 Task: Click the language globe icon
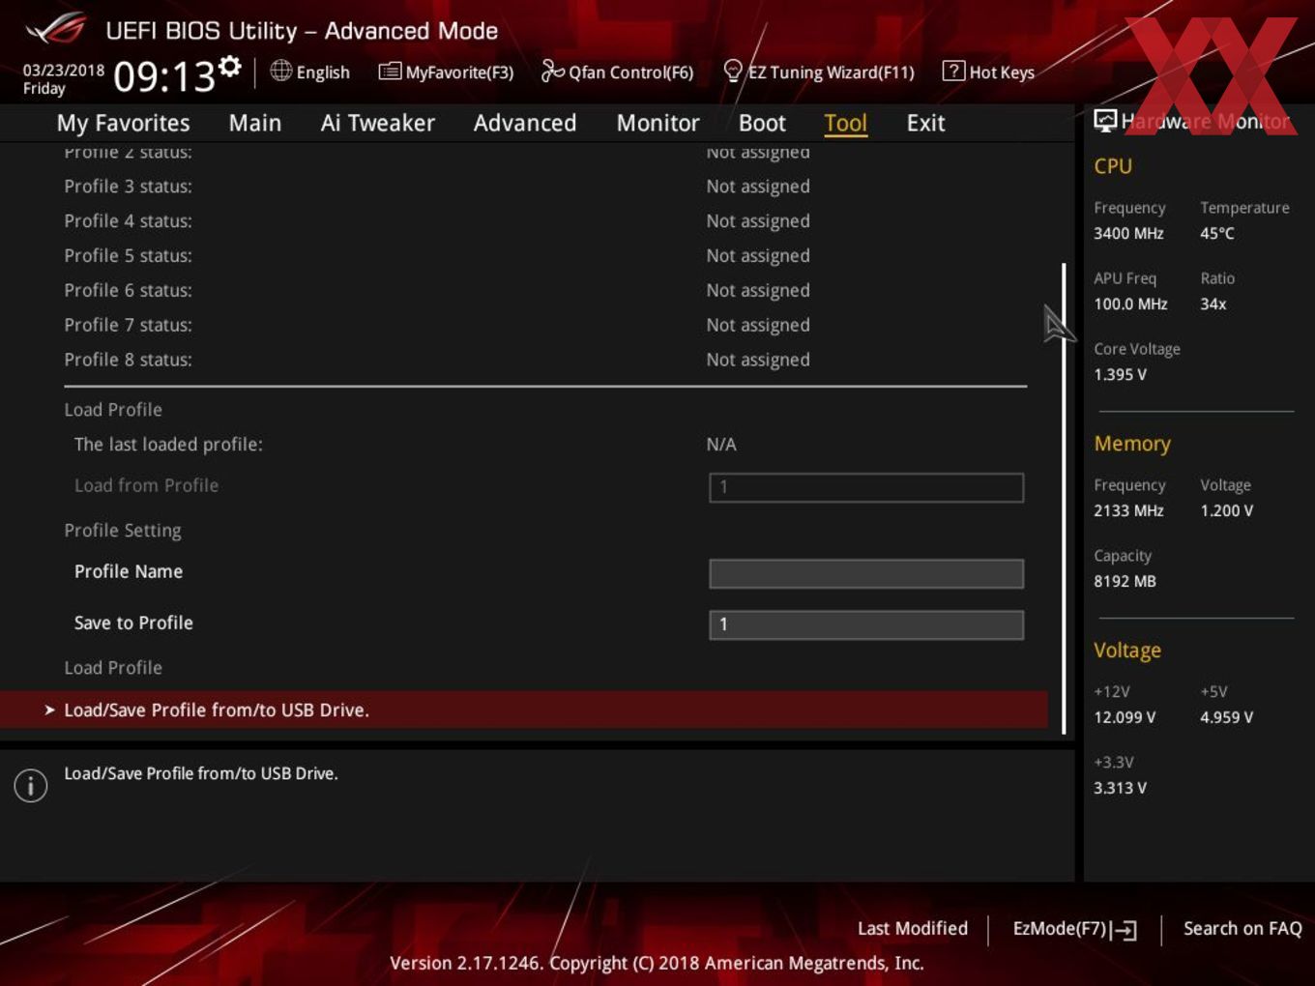(280, 71)
